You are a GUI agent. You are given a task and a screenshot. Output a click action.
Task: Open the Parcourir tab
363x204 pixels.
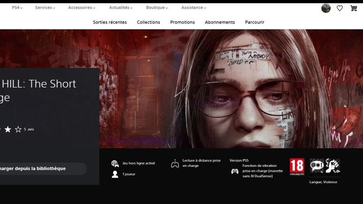click(255, 22)
